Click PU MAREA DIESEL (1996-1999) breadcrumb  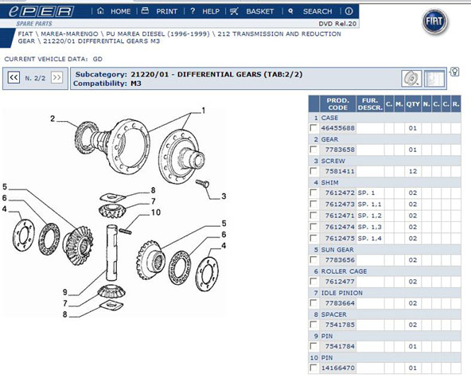point(158,34)
